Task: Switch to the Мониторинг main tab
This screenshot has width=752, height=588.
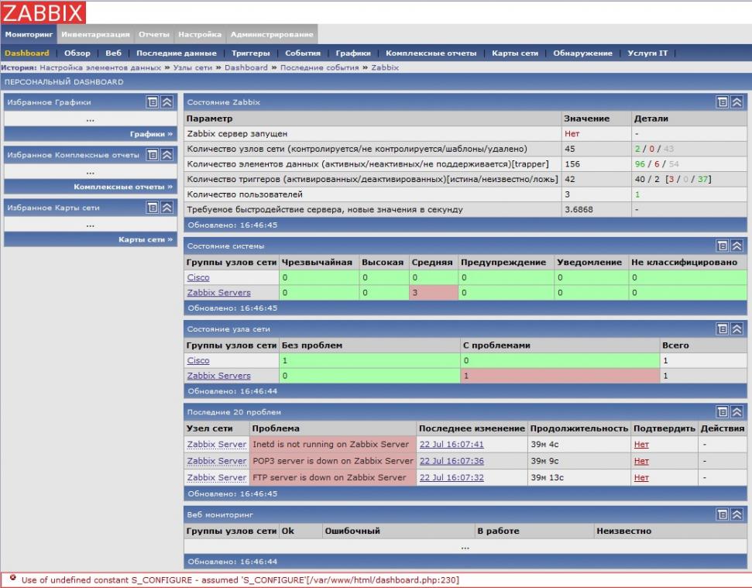Action: [29, 34]
